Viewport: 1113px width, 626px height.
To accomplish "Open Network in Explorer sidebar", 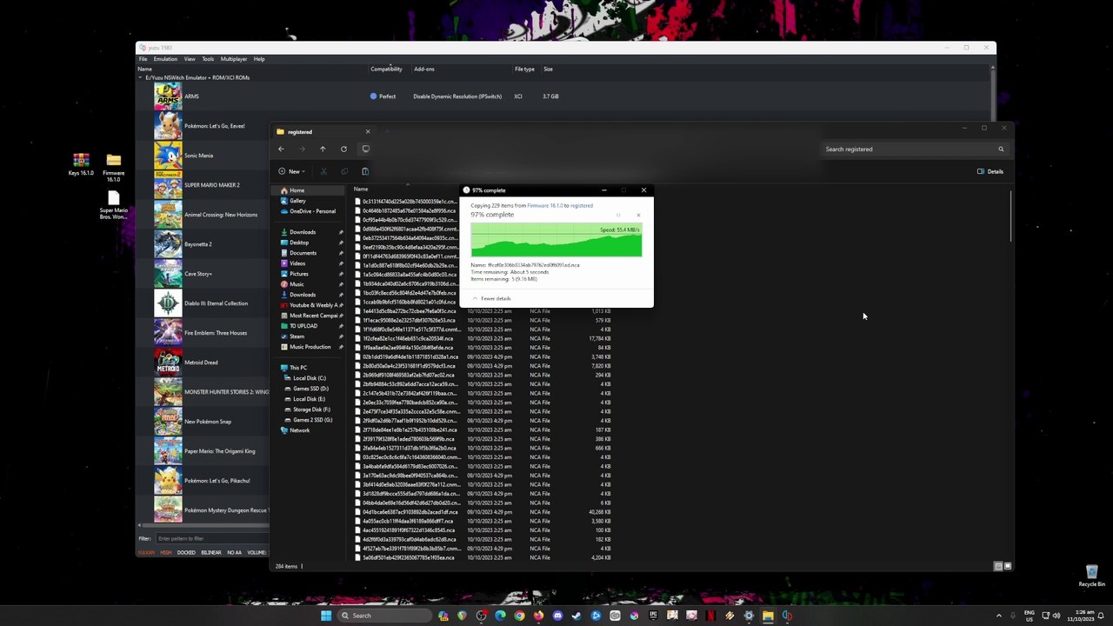I will click(299, 430).
